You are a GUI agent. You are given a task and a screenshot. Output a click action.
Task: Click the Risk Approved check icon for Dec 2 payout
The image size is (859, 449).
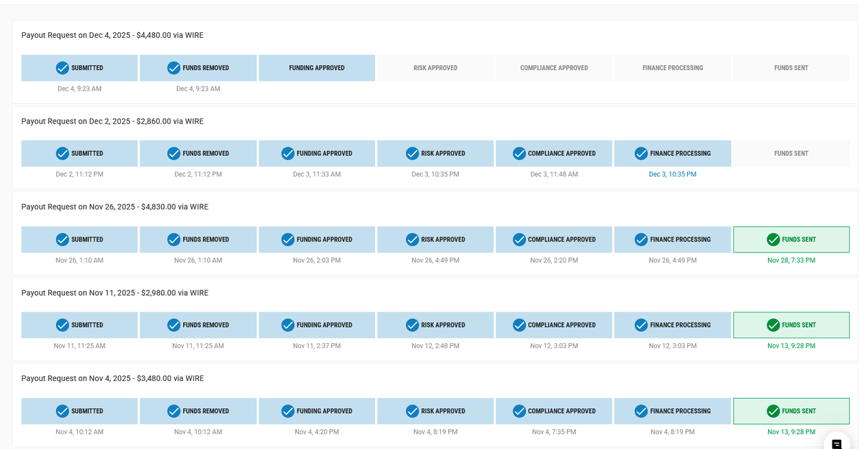click(x=412, y=154)
